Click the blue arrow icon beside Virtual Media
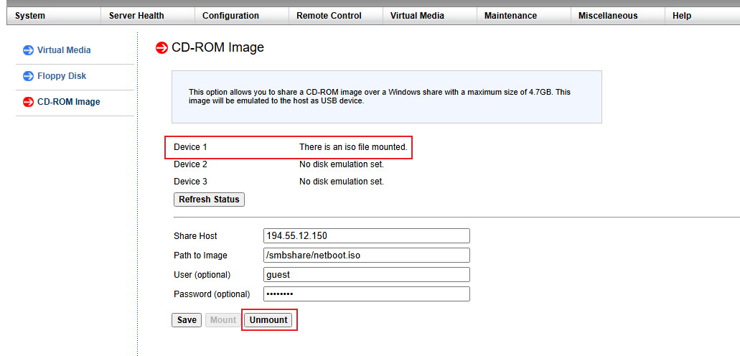740x356 pixels. pyautogui.click(x=28, y=50)
